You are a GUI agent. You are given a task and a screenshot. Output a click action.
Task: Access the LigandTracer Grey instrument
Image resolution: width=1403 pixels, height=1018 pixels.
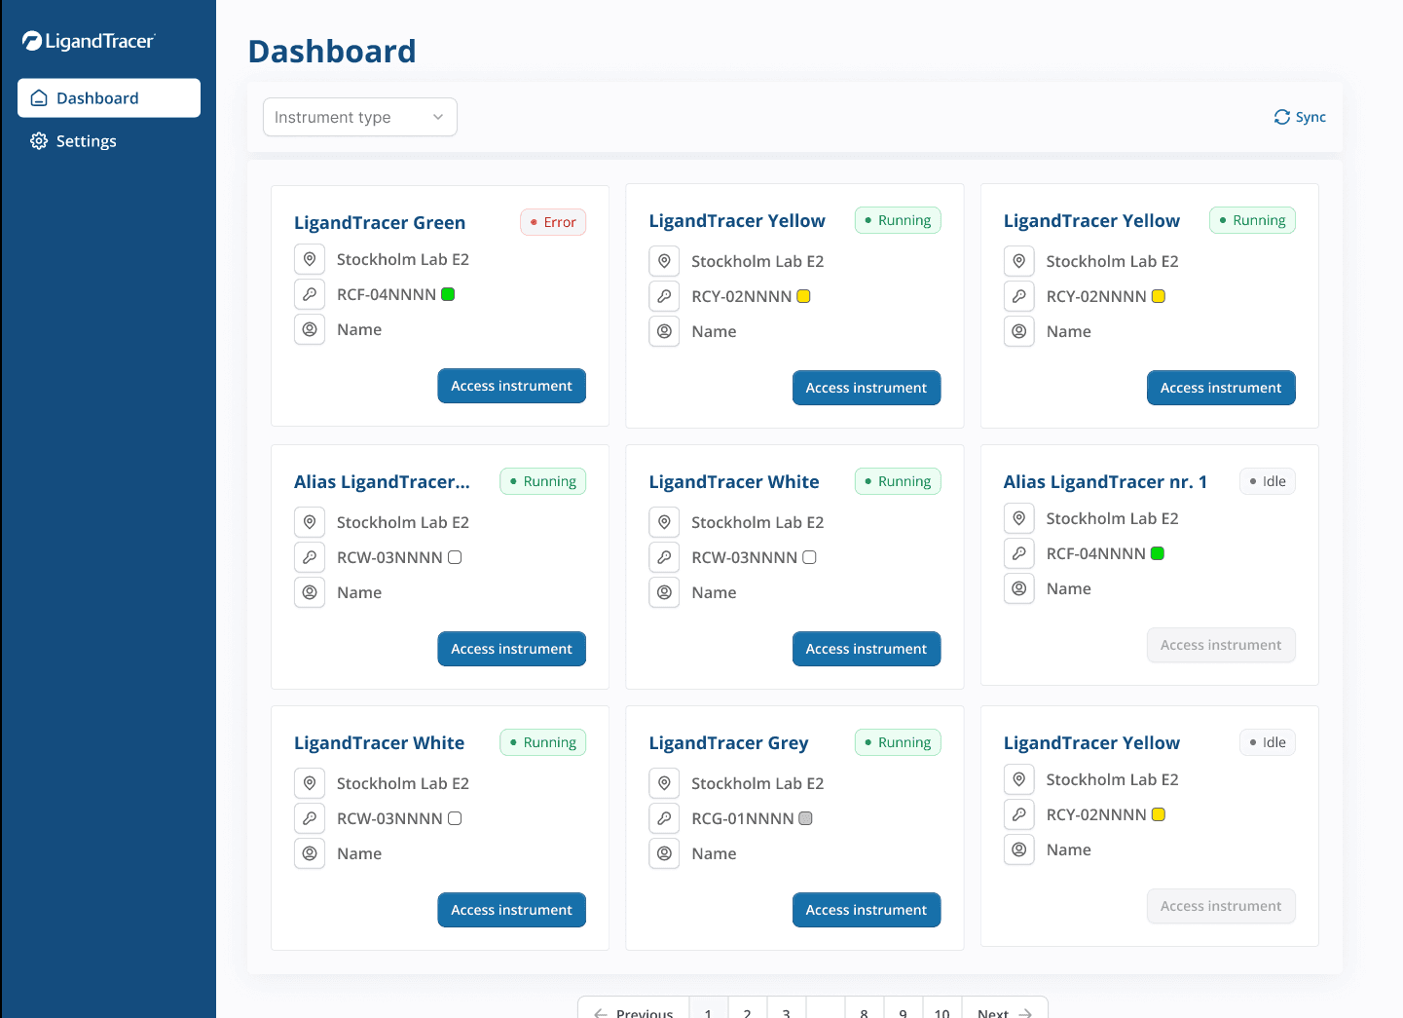(866, 910)
